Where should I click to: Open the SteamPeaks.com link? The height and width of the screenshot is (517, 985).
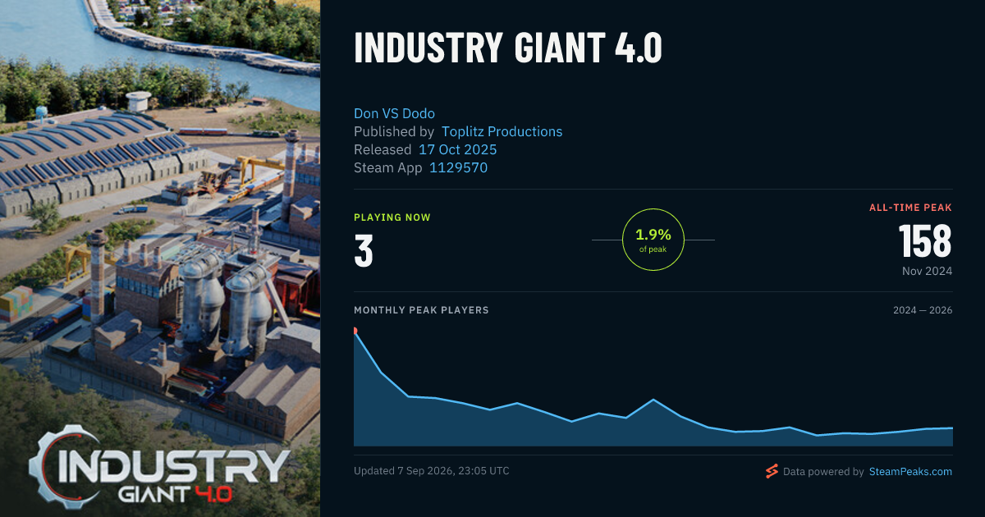(910, 471)
